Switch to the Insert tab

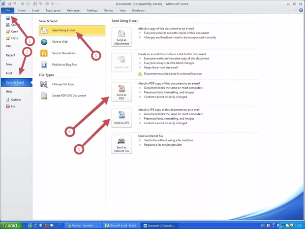click(x=35, y=10)
